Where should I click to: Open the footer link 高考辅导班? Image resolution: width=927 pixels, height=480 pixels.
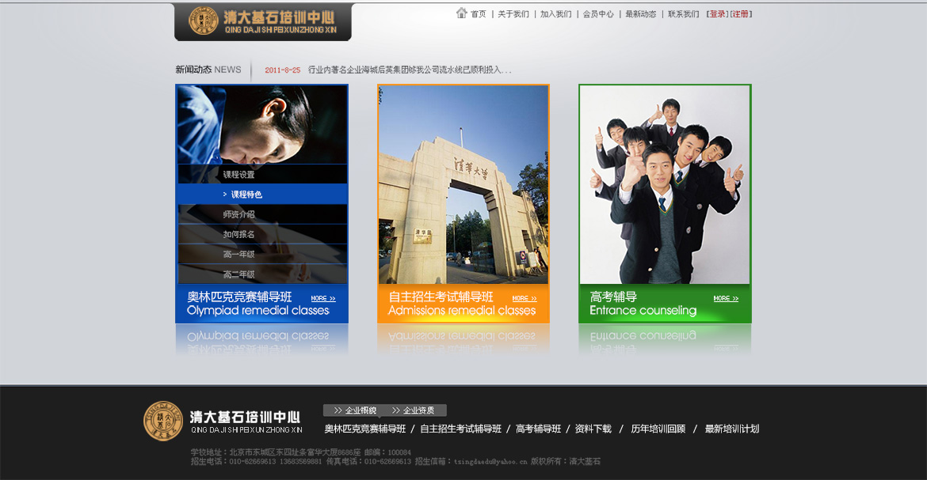[x=539, y=429]
